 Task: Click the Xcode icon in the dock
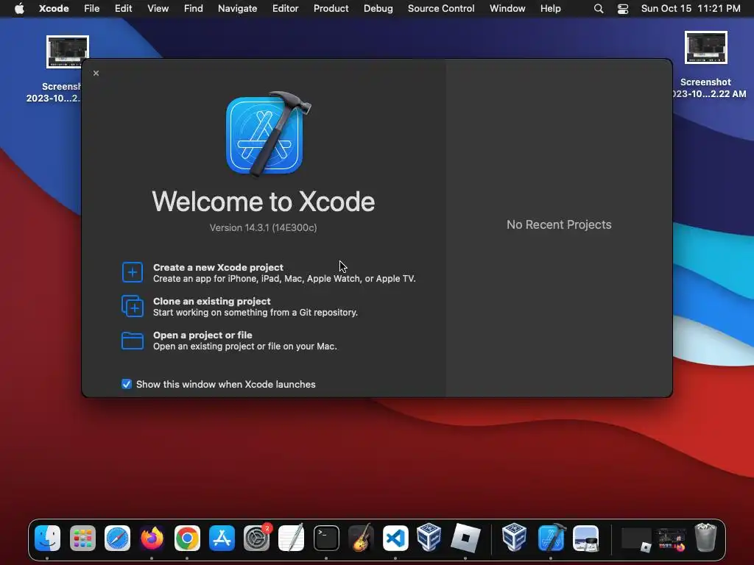click(x=551, y=537)
